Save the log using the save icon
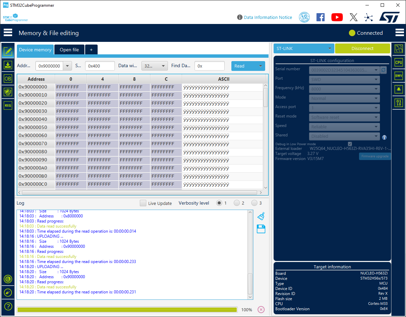This screenshot has width=406, height=317. (261, 229)
